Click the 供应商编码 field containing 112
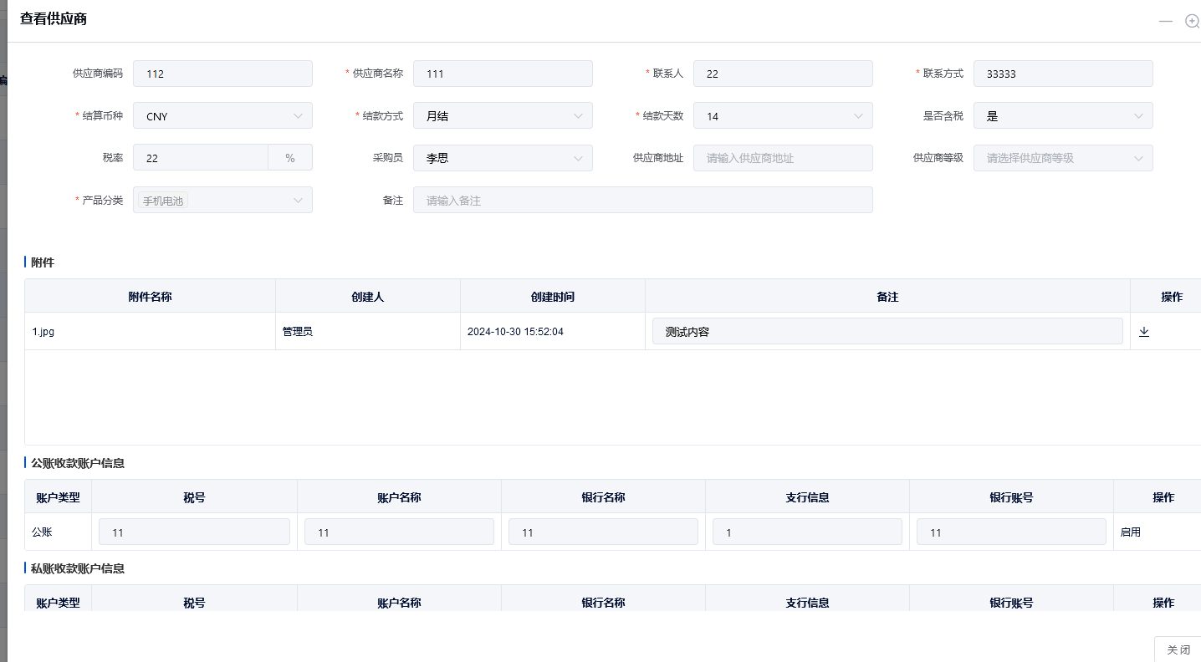This screenshot has width=1201, height=662. (222, 74)
